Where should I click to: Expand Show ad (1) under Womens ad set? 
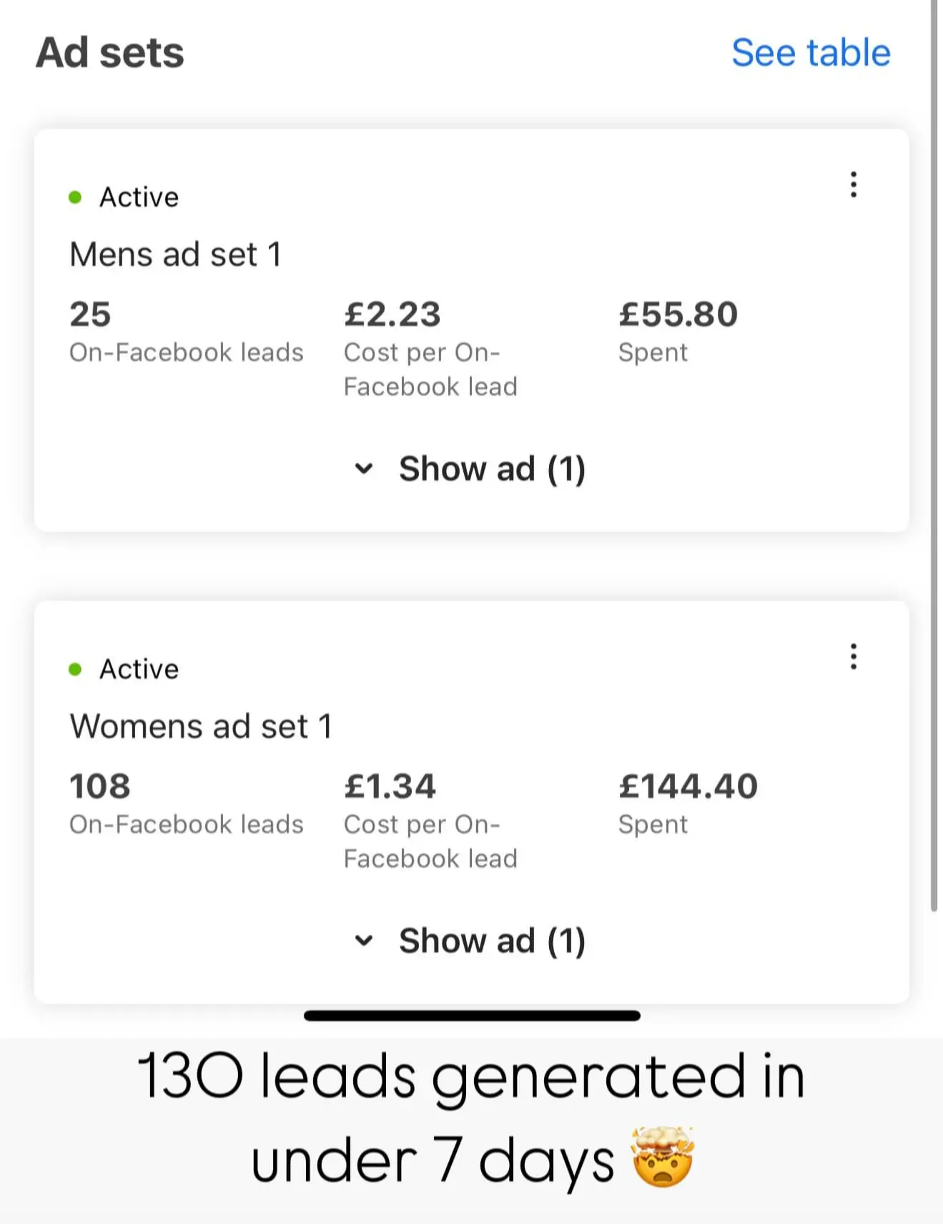470,941
